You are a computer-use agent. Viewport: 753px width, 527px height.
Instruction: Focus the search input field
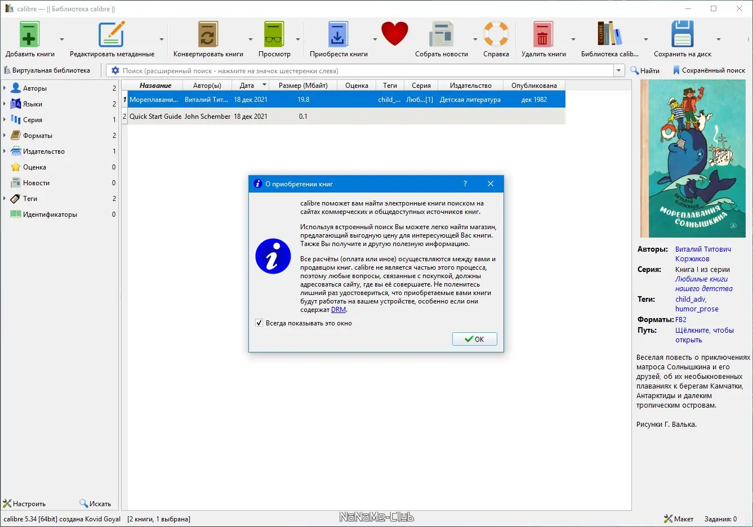click(x=366, y=70)
